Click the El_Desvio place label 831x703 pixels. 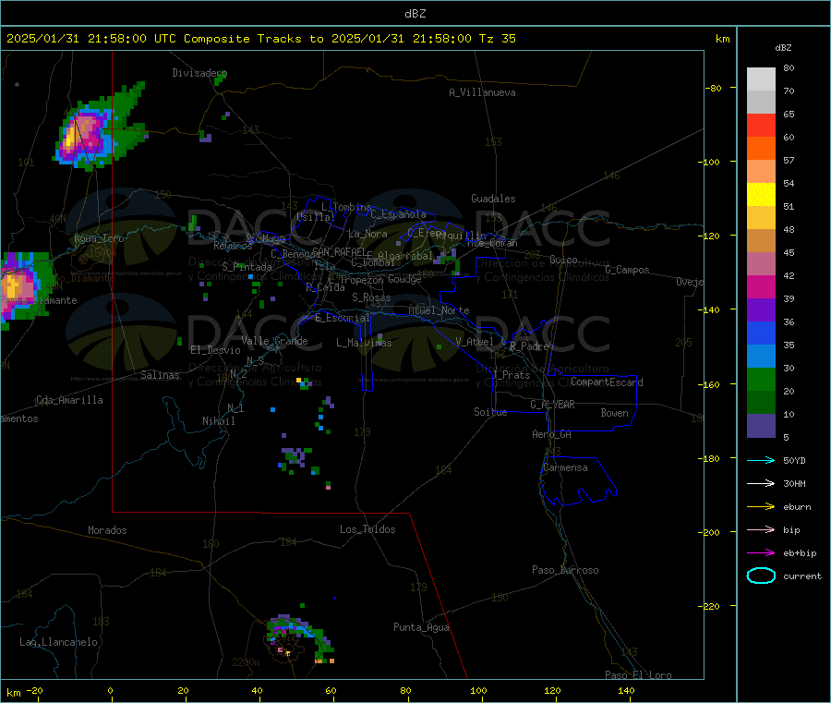click(x=215, y=350)
